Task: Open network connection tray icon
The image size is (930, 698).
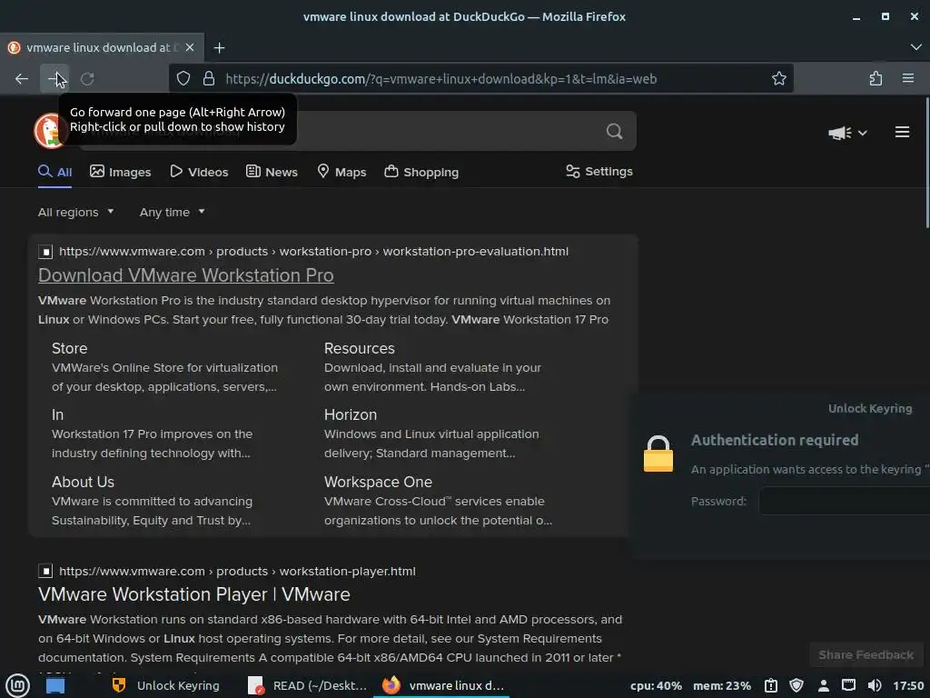Action: coord(848,685)
